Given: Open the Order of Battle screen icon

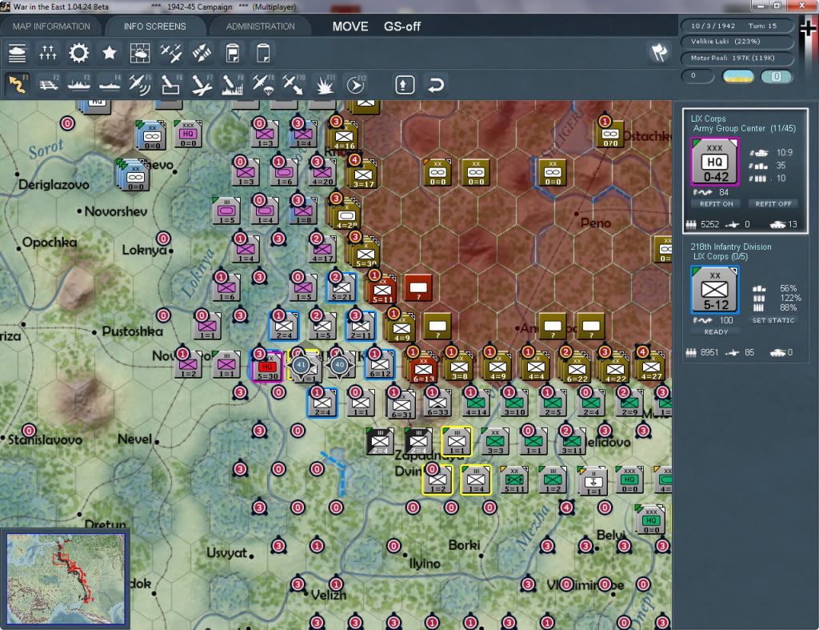Looking at the screenshot, I should 18,53.
